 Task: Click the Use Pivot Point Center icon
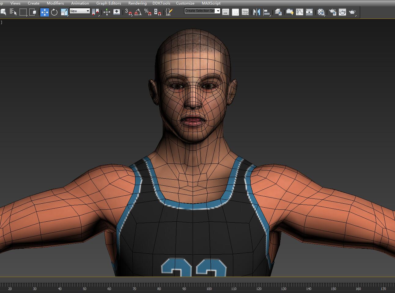96,12
